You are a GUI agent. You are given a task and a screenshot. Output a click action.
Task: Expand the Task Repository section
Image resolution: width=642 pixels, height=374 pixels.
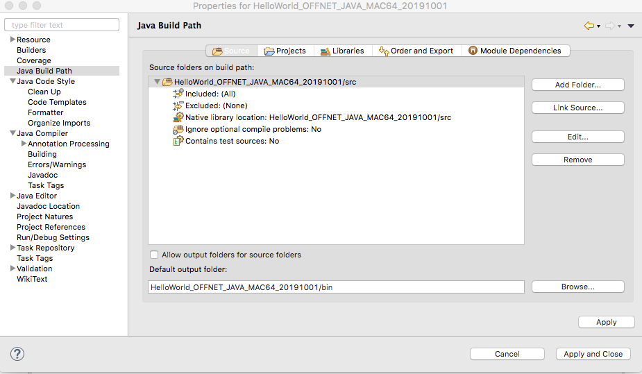pyautogui.click(x=12, y=248)
